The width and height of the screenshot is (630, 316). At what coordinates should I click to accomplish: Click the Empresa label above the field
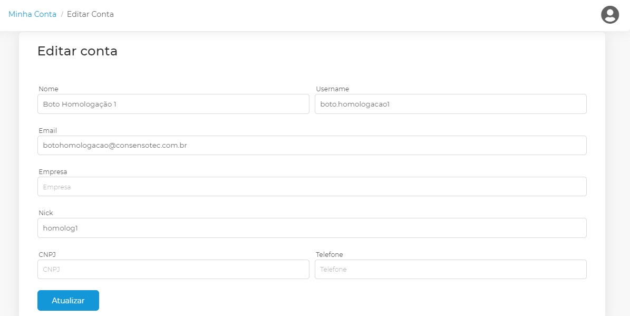pos(53,171)
